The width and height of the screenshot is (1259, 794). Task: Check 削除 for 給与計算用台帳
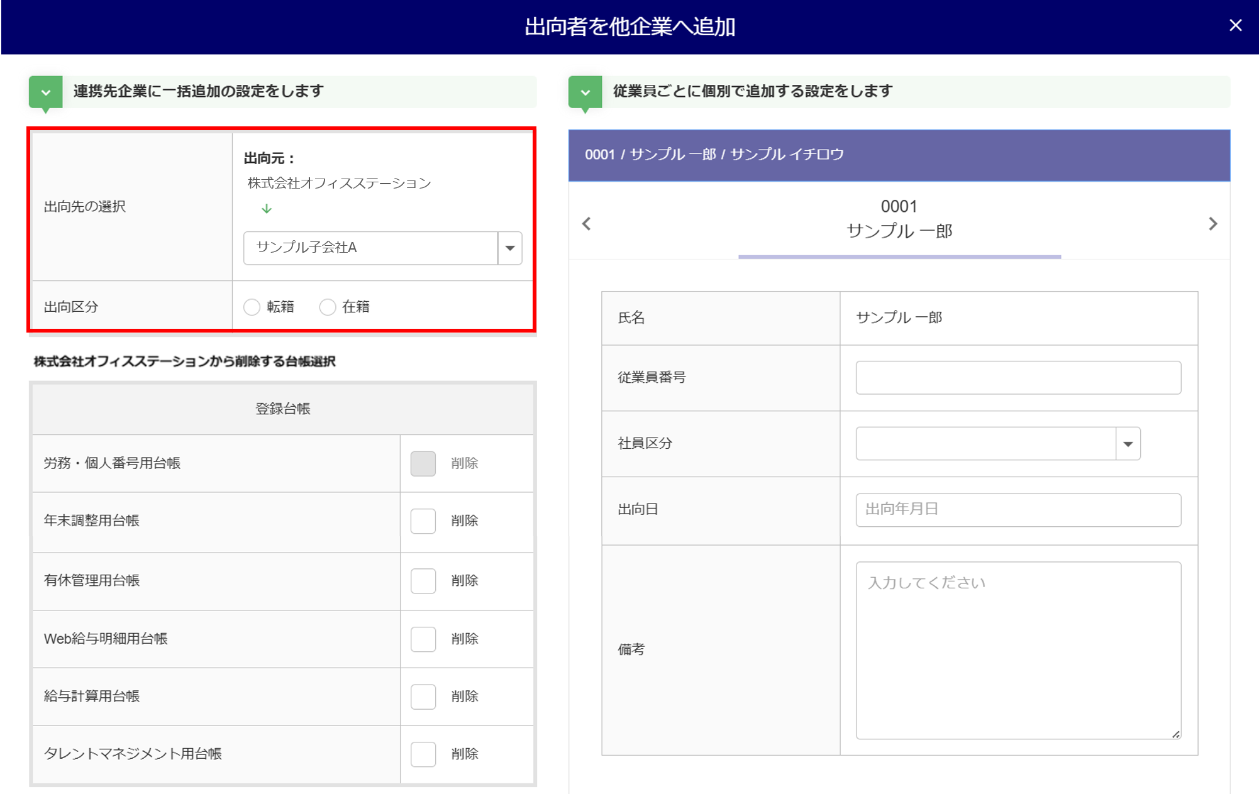pyautogui.click(x=423, y=697)
